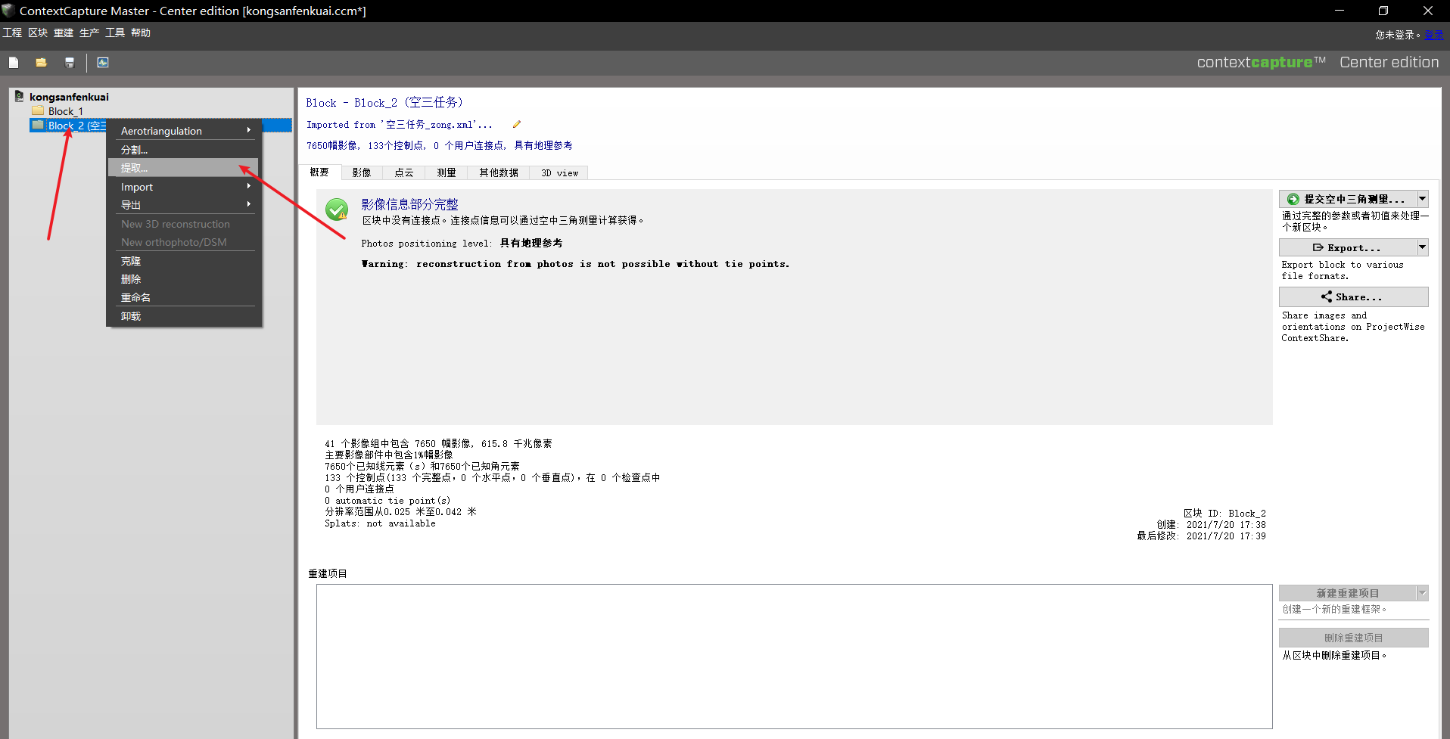Open the dropdown arrow beside 新建重建项目
The height and width of the screenshot is (739, 1450).
click(1423, 593)
